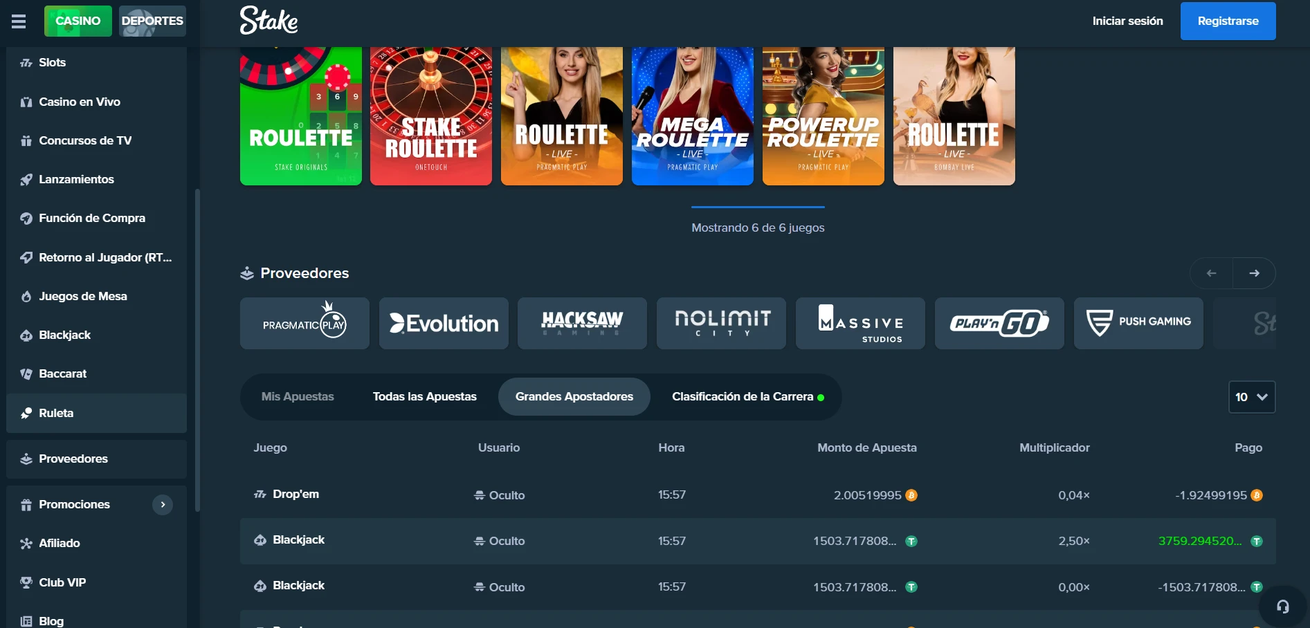Click the 0,04× multiplier value
This screenshot has width=1310, height=628.
point(1074,495)
